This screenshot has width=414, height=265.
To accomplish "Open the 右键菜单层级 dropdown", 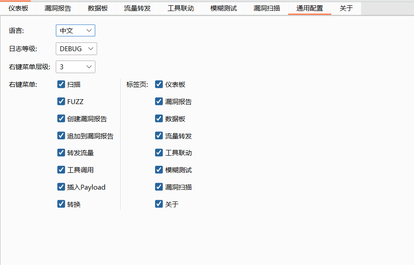I will (x=75, y=67).
